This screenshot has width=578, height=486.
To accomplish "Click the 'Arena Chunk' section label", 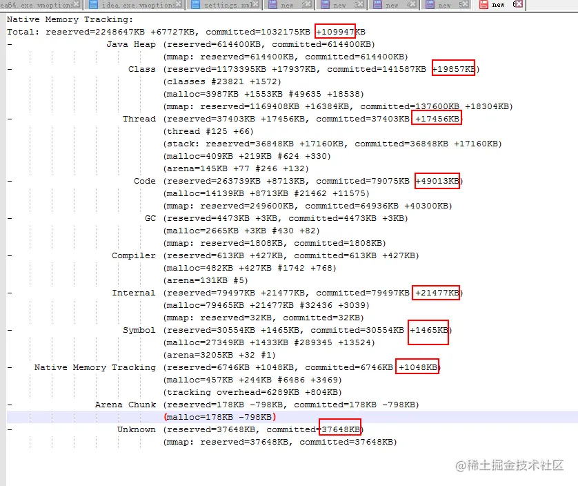I will tap(126, 405).
